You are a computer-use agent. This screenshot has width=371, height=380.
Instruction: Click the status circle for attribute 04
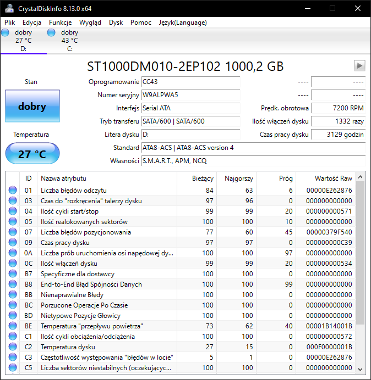(x=13, y=211)
